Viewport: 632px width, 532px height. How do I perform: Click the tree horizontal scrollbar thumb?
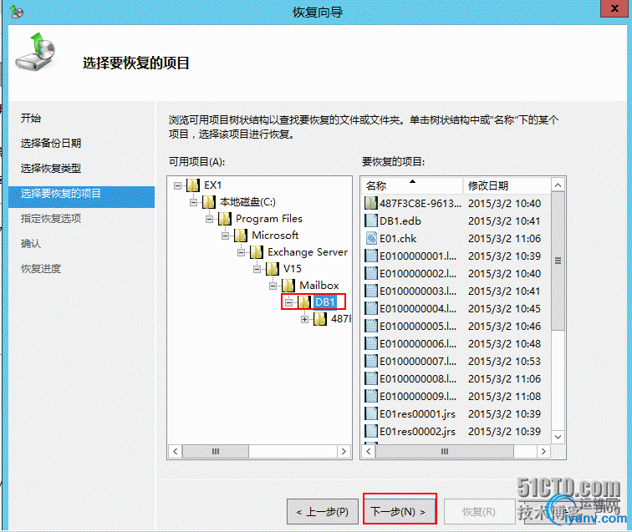click(x=216, y=452)
